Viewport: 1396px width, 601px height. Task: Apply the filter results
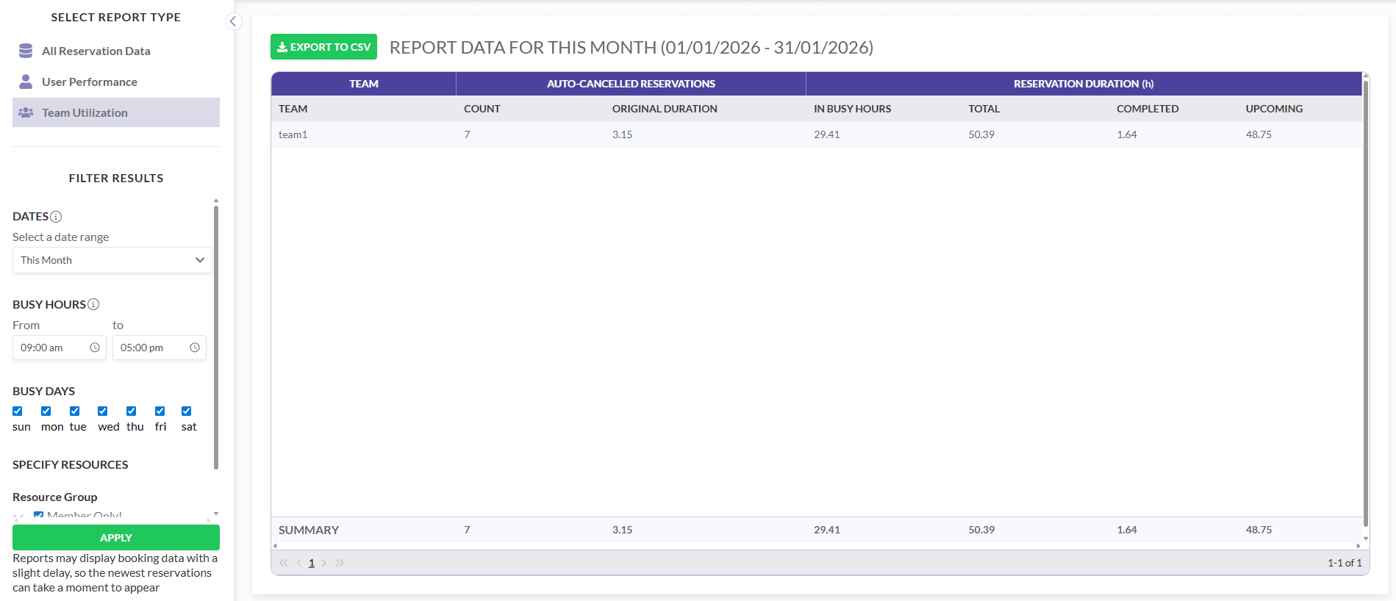point(116,538)
